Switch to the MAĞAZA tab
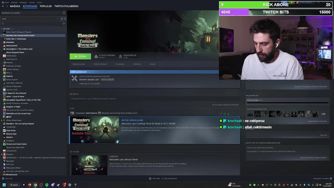Image resolution: width=334 pixels, height=188 pixels. [x=15, y=6]
